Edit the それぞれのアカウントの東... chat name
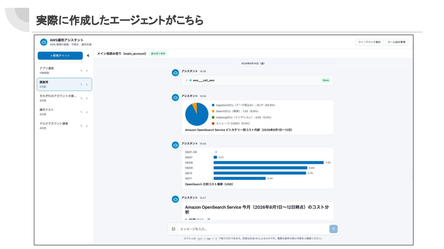This screenshot has width=444, height=249. [81, 98]
